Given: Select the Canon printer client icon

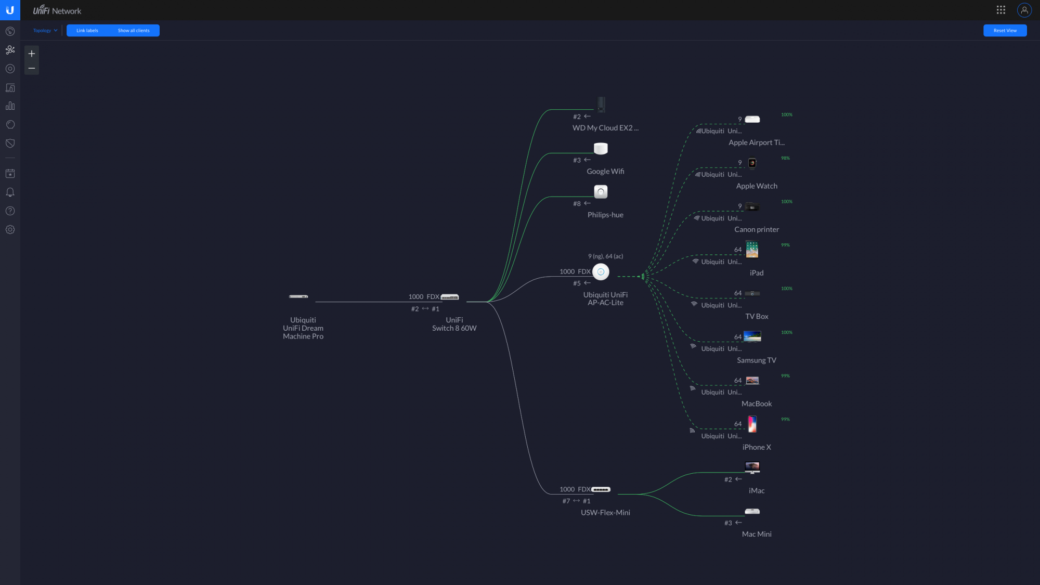Looking at the screenshot, I should tap(752, 207).
